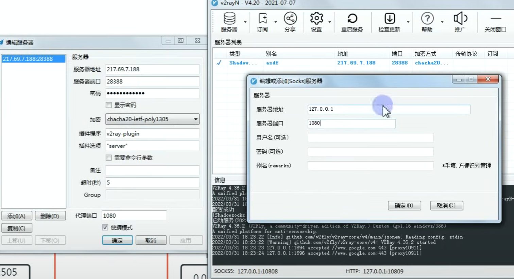Click 取消(C) in the Socks server dialog

pos(447,206)
